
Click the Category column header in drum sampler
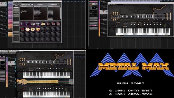(40, 5)
